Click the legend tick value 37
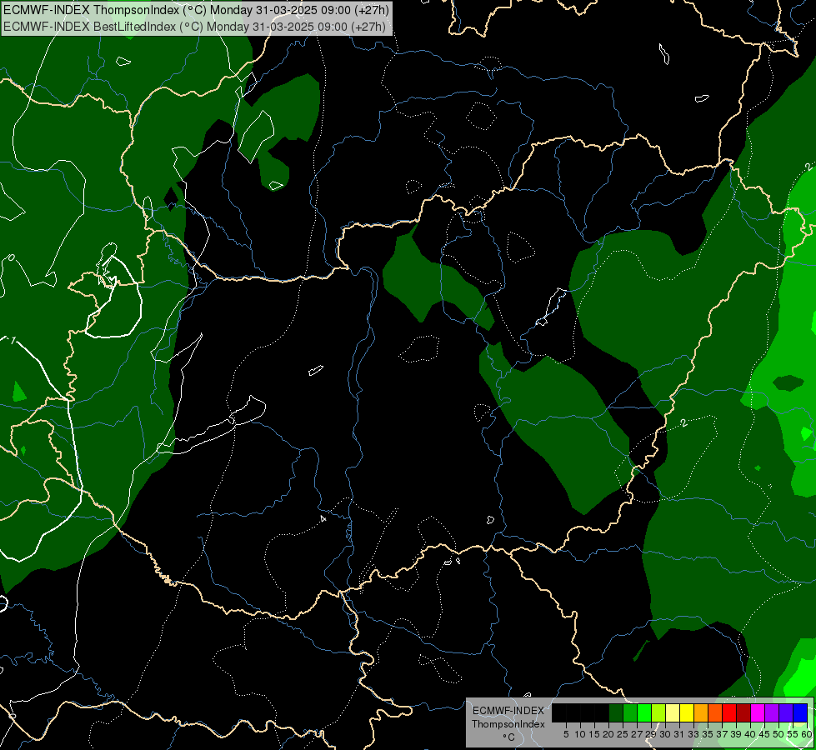 point(722,734)
